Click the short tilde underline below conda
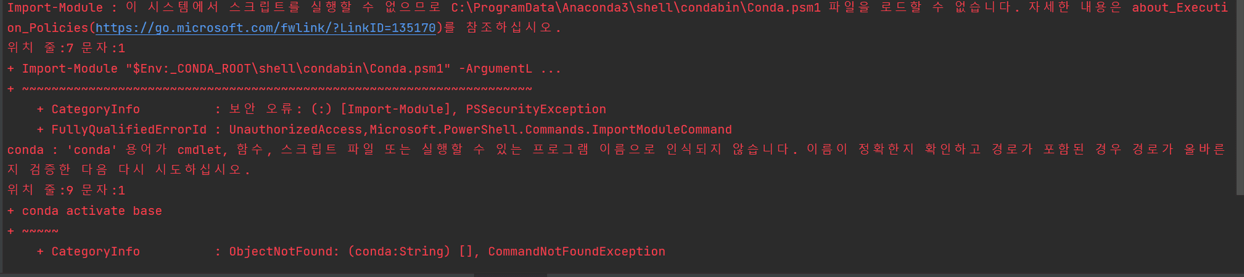 40,232
